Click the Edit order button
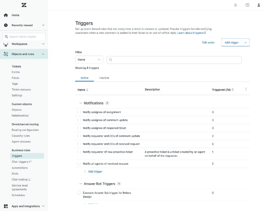265x211 pixels. 208,42
